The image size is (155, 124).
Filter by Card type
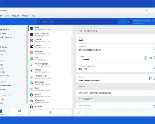[1, 68]
